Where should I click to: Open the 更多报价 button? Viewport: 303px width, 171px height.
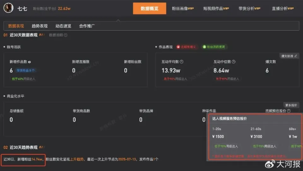(291, 105)
